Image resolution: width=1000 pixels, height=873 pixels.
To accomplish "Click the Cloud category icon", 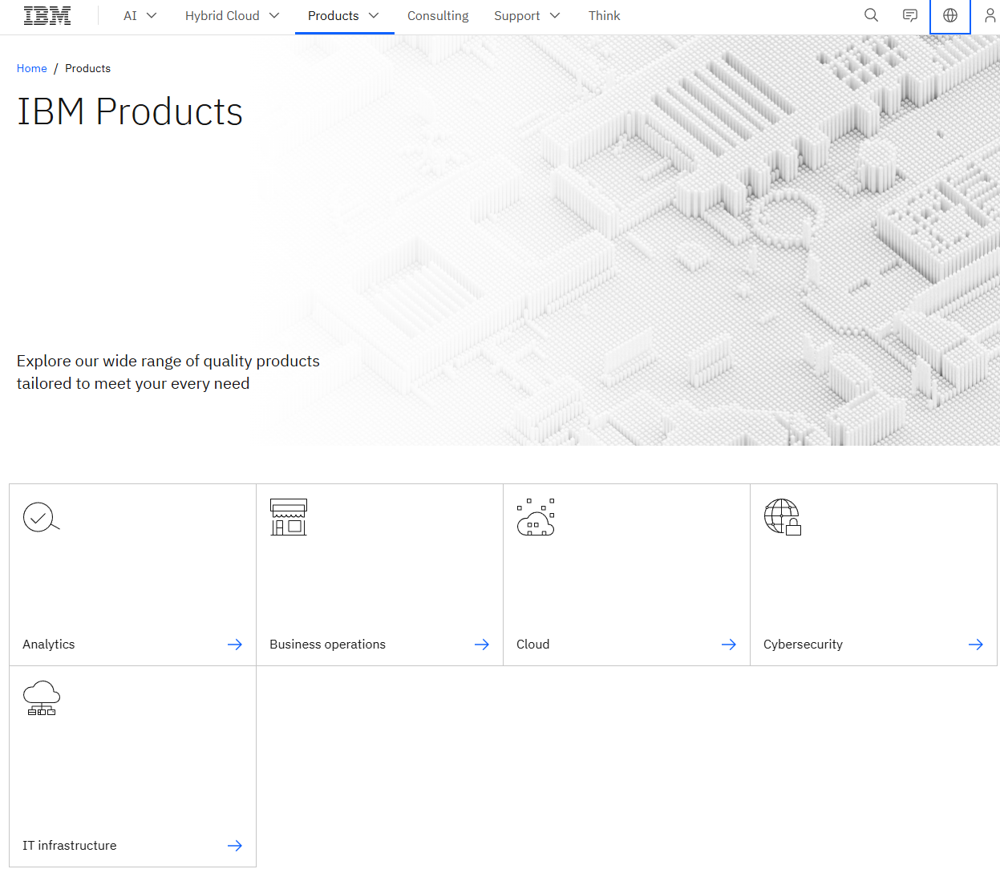I will pyautogui.click(x=536, y=517).
